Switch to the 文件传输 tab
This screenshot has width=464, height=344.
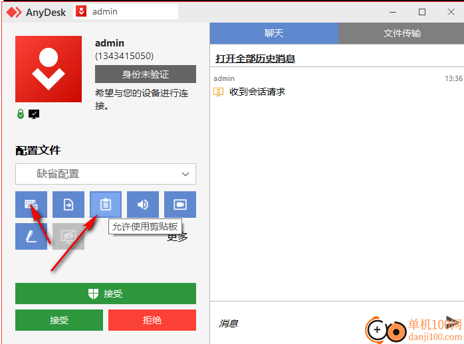pyautogui.click(x=402, y=33)
